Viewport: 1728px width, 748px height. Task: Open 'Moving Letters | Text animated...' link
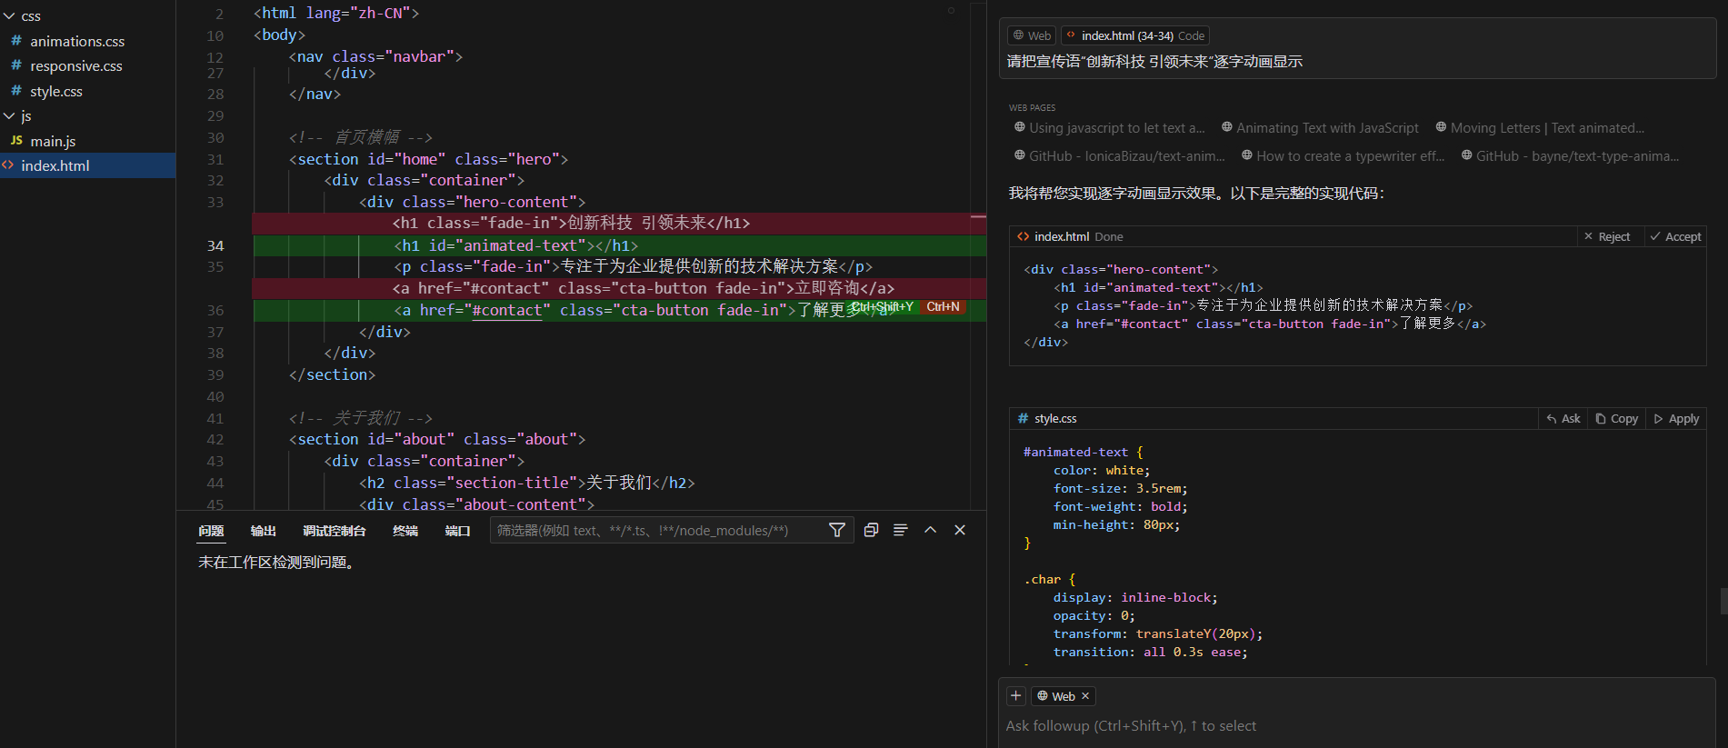point(1540,128)
